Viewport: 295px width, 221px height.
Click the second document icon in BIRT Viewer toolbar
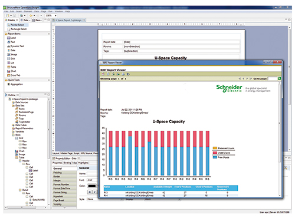[x=108, y=74]
